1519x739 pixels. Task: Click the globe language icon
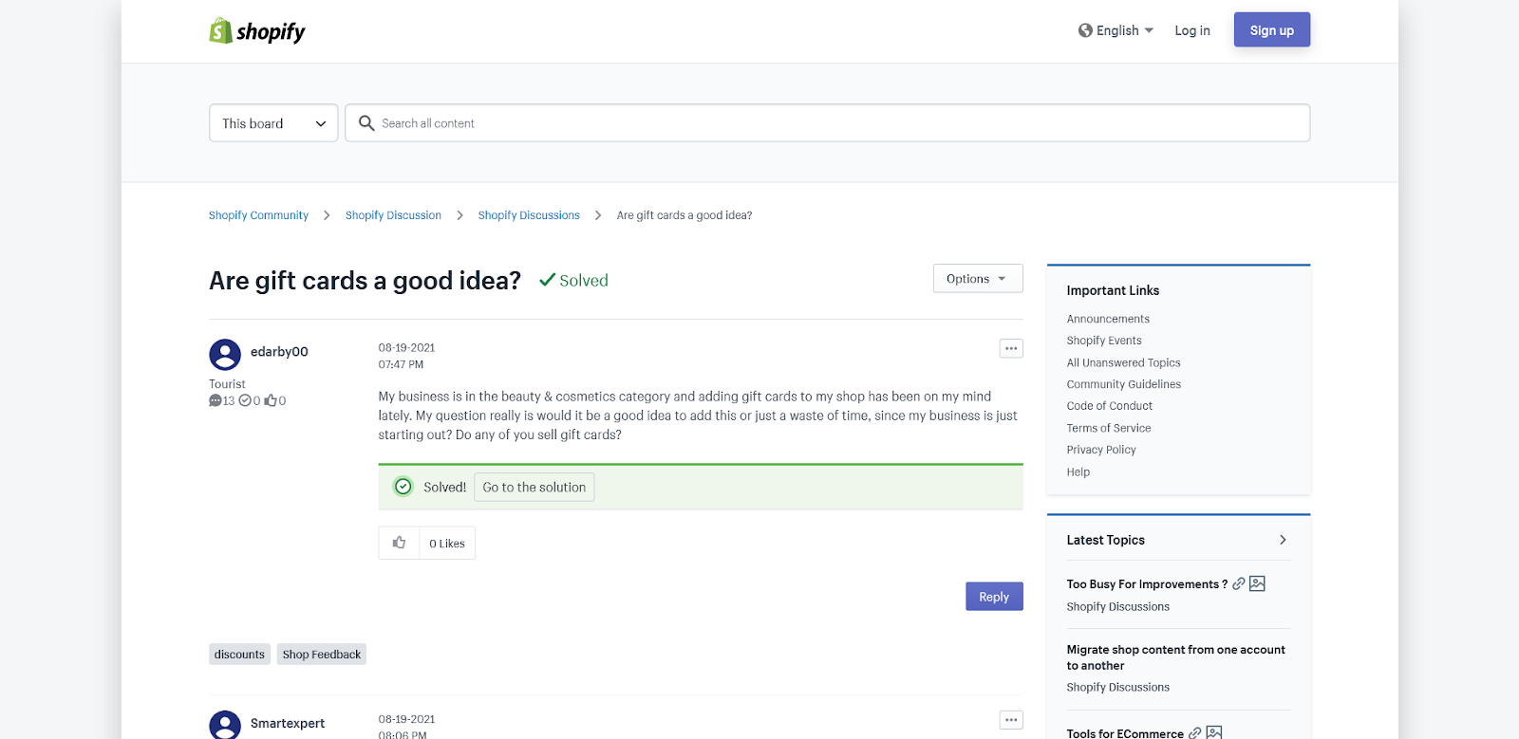[1085, 30]
